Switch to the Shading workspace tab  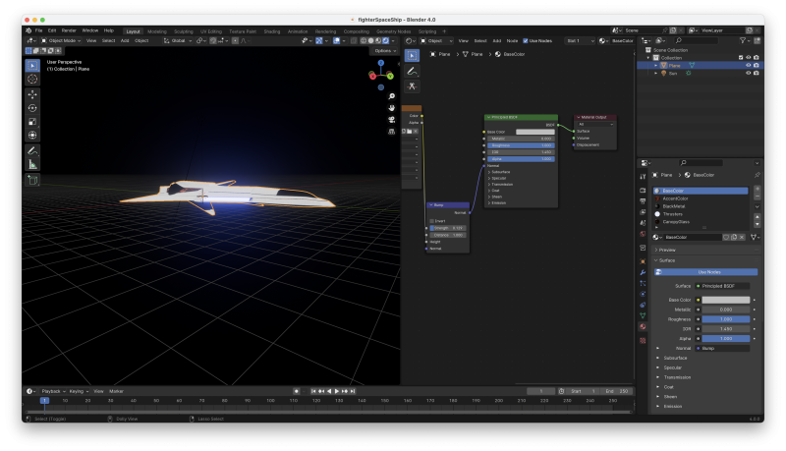click(x=272, y=31)
